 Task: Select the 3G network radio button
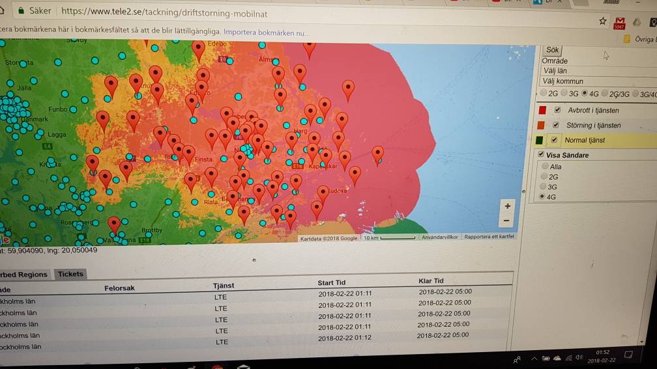(564, 92)
